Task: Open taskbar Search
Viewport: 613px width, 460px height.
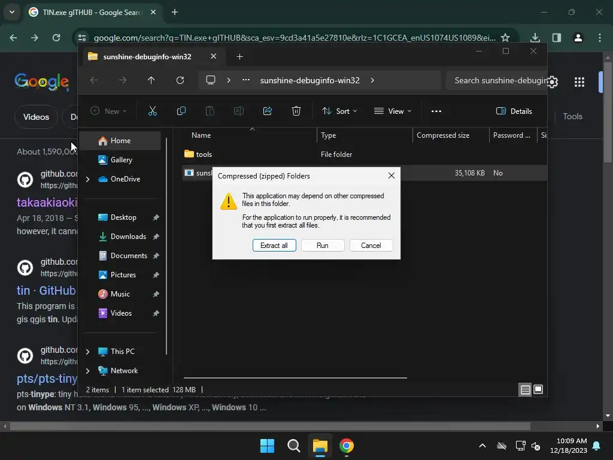Action: pos(293,446)
